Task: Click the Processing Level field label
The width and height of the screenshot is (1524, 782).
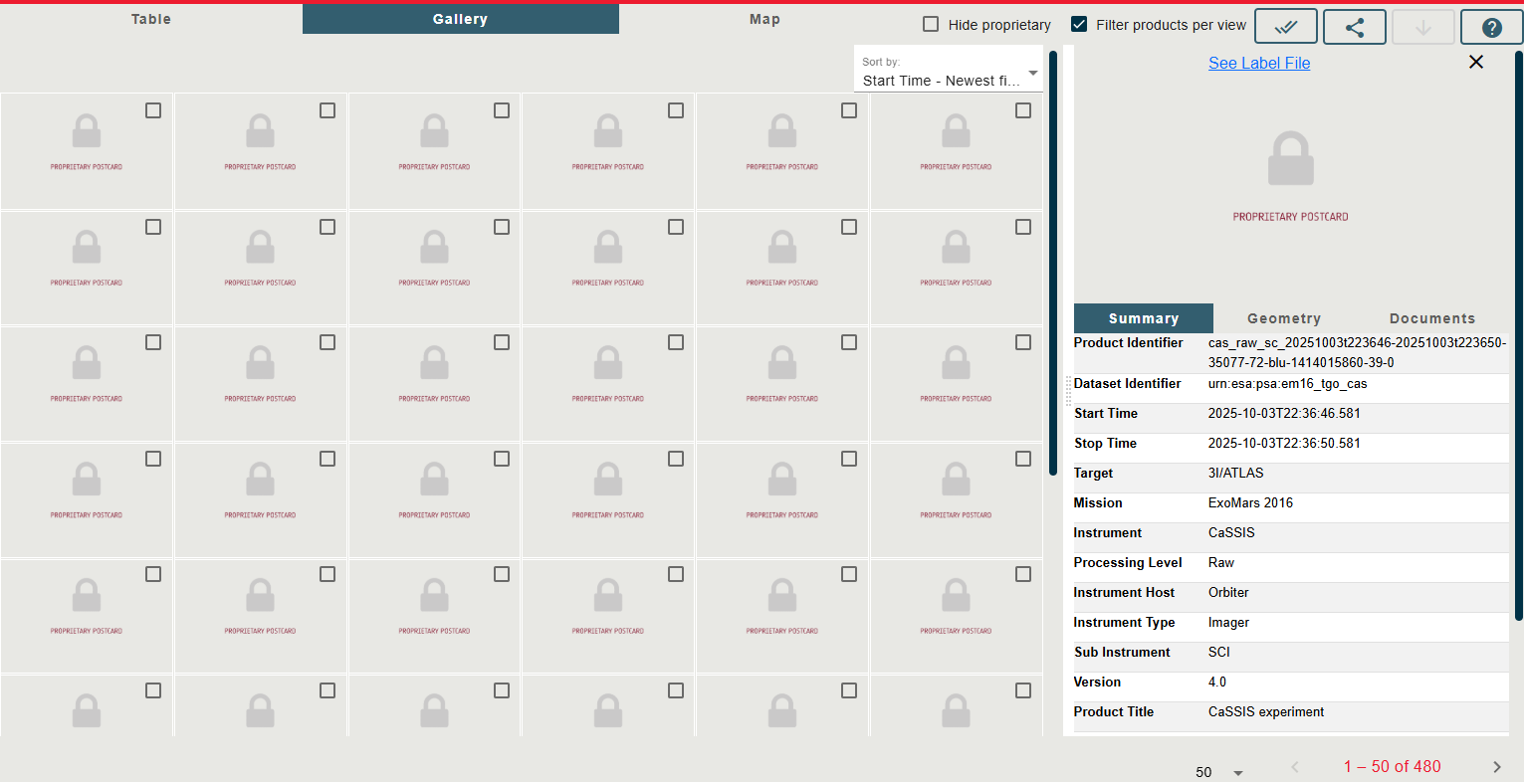Action: (1128, 563)
